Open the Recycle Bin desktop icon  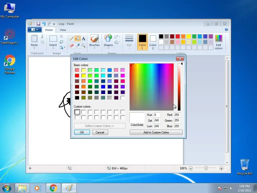point(244,167)
